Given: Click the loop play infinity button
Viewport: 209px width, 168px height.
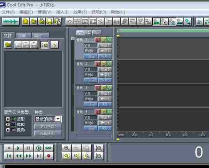Looking at the screenshot, I should click(48, 148).
